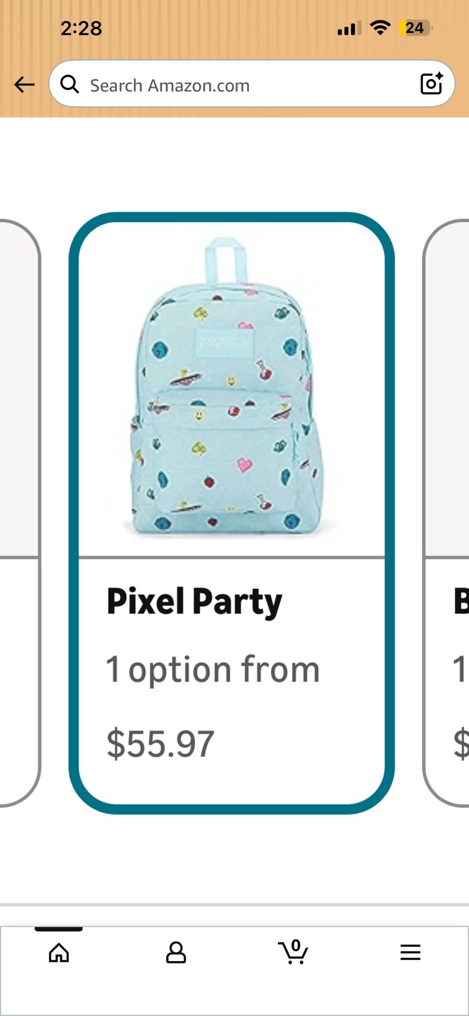The image size is (469, 1016).
Task: Tap the Pixel Party title text
Action: click(195, 602)
